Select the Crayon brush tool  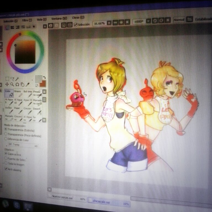pos(28,110)
